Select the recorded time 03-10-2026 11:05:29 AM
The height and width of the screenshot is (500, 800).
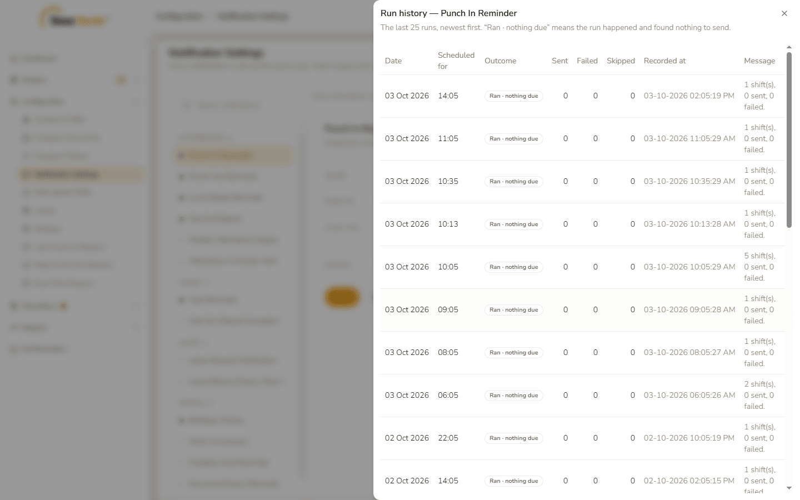tap(689, 138)
